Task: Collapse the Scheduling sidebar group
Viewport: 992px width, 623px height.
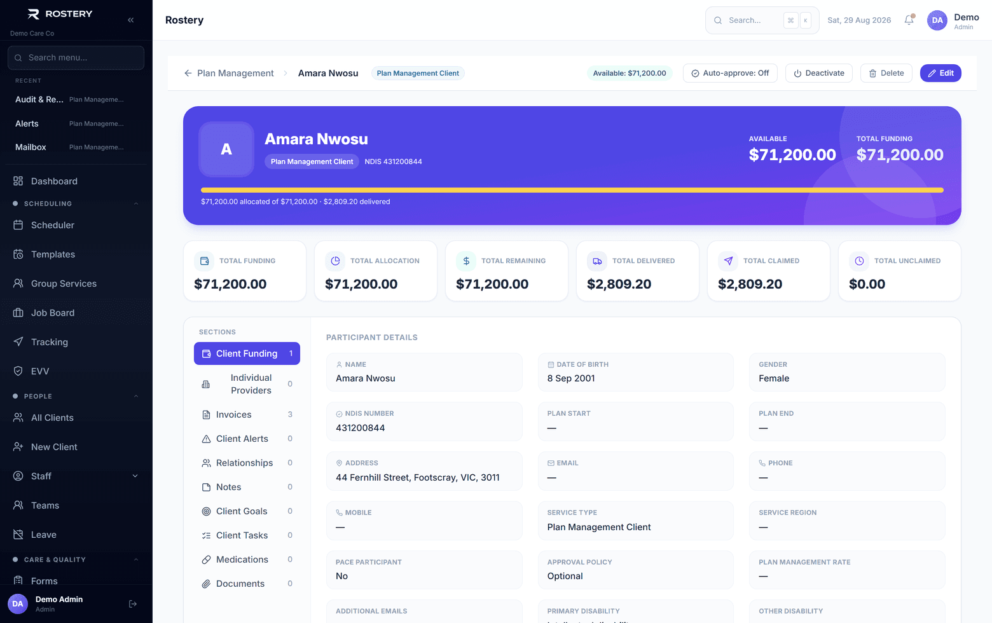Action: [136, 203]
